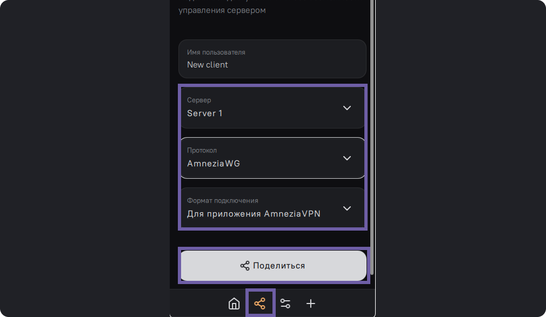Open the Протокол dropdown field
The image size is (546, 317).
pyautogui.click(x=272, y=158)
